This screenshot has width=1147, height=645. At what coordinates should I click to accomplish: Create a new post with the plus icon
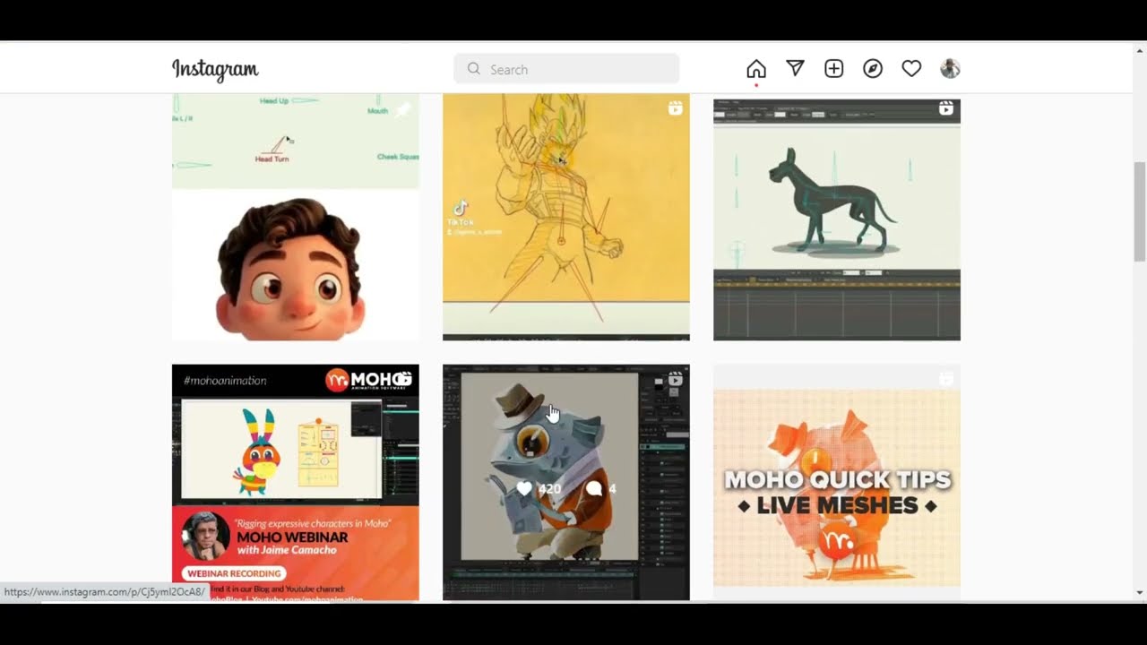pyautogui.click(x=834, y=69)
